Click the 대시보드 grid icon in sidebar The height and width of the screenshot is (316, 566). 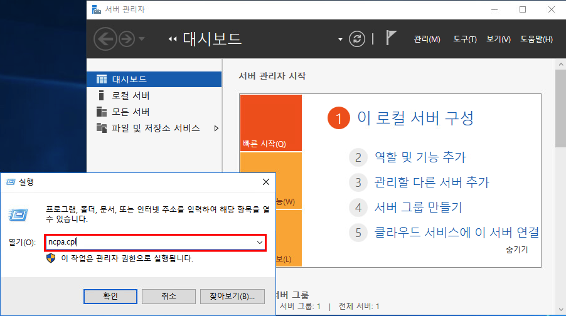[x=102, y=79]
